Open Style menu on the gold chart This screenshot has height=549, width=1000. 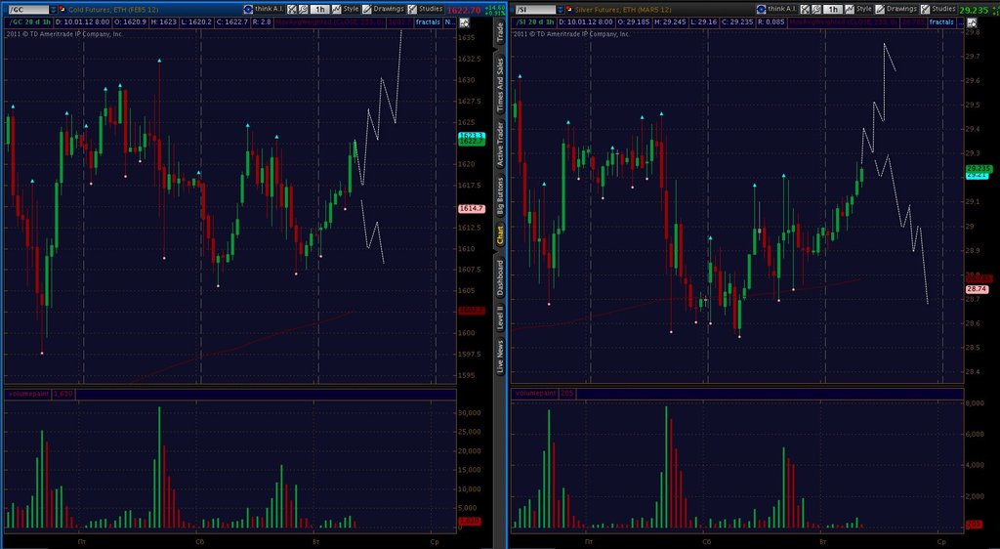pos(346,9)
